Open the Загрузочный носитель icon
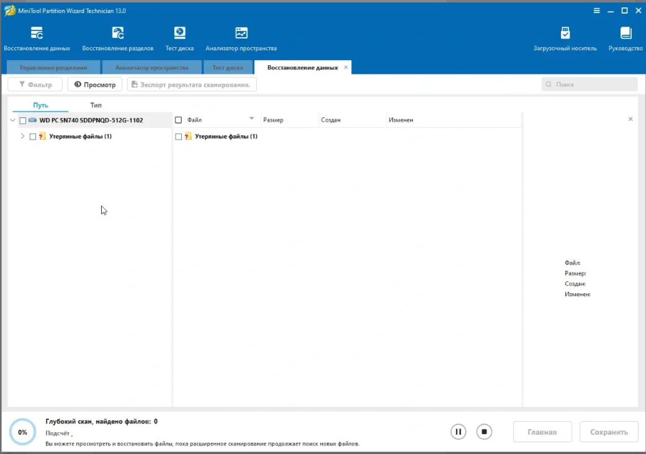 [565, 34]
